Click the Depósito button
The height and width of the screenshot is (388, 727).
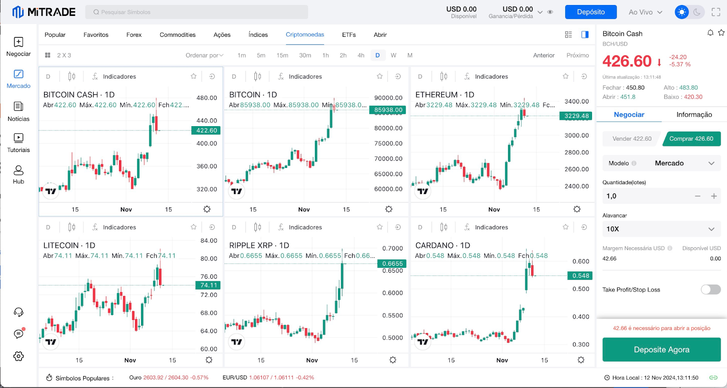point(591,12)
